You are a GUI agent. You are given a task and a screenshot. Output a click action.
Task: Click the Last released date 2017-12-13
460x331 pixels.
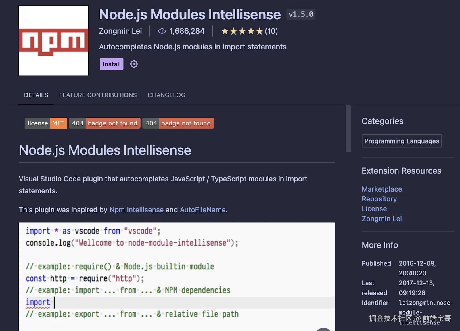[417, 288]
